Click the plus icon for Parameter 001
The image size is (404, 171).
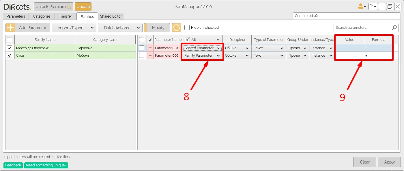click(150, 48)
